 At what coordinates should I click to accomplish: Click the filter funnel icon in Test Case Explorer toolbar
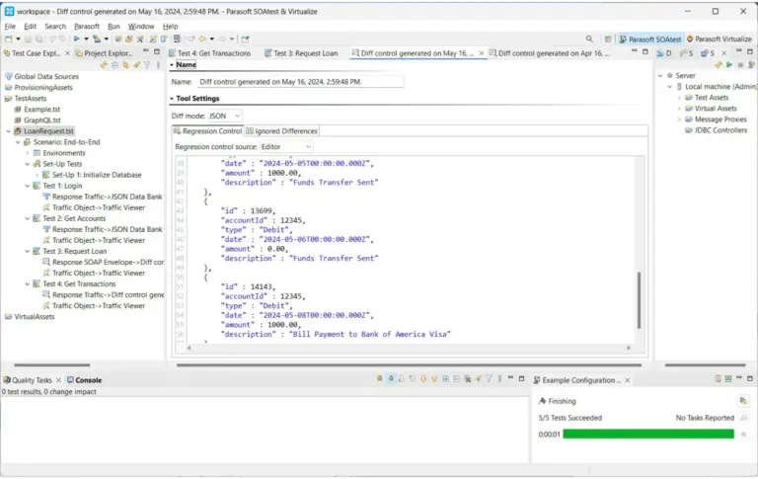point(147,65)
